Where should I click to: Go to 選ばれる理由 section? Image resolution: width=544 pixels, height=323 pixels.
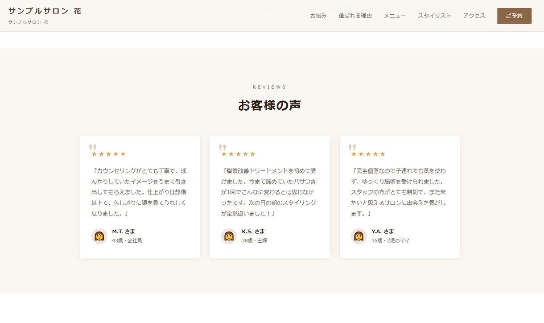pos(355,16)
